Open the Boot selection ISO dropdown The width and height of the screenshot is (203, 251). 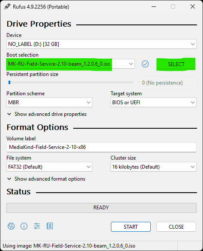coord(71,64)
